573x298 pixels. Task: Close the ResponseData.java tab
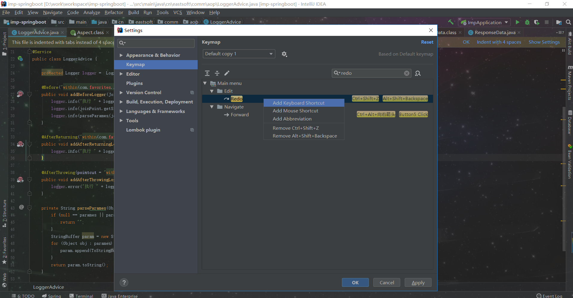click(x=519, y=33)
